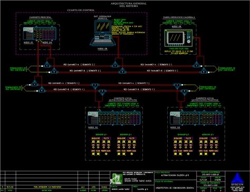The height and width of the screenshot is (192, 250).
Task: Select the ControlNET-A segment 2 tap below the laptop
Action: pyautogui.click(x=115, y=65)
